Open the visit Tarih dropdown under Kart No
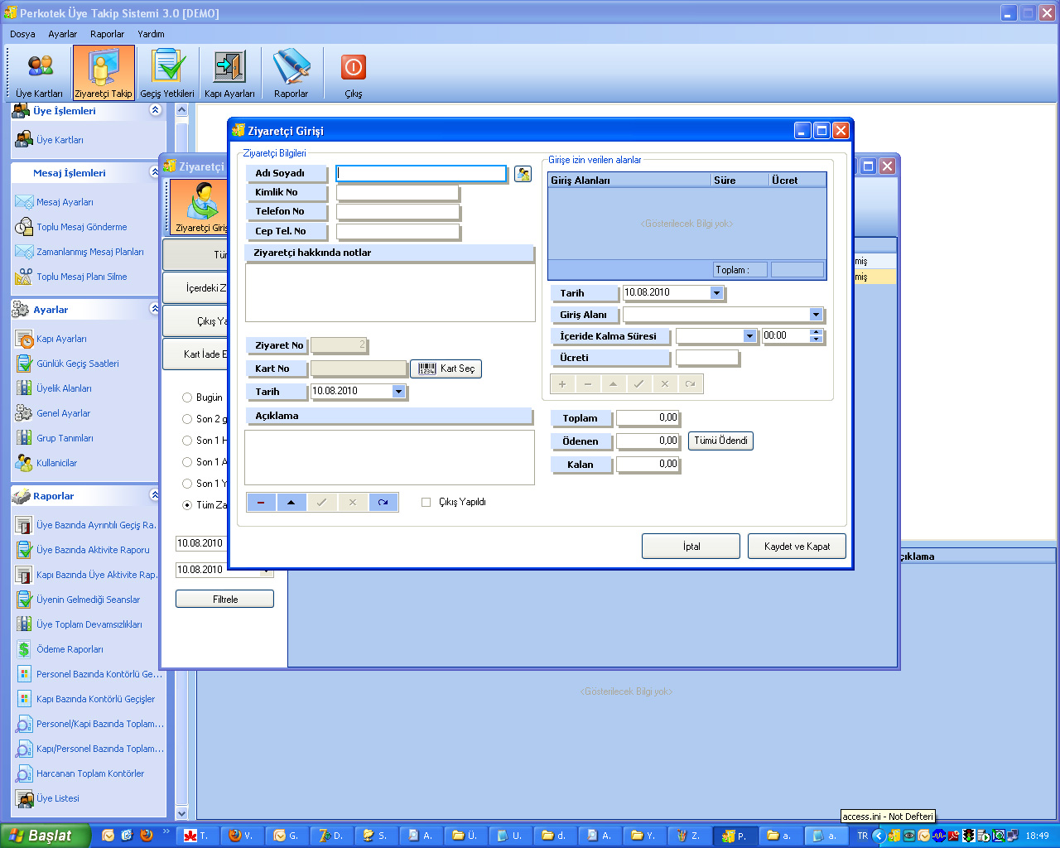The width and height of the screenshot is (1060, 848). pos(398,392)
